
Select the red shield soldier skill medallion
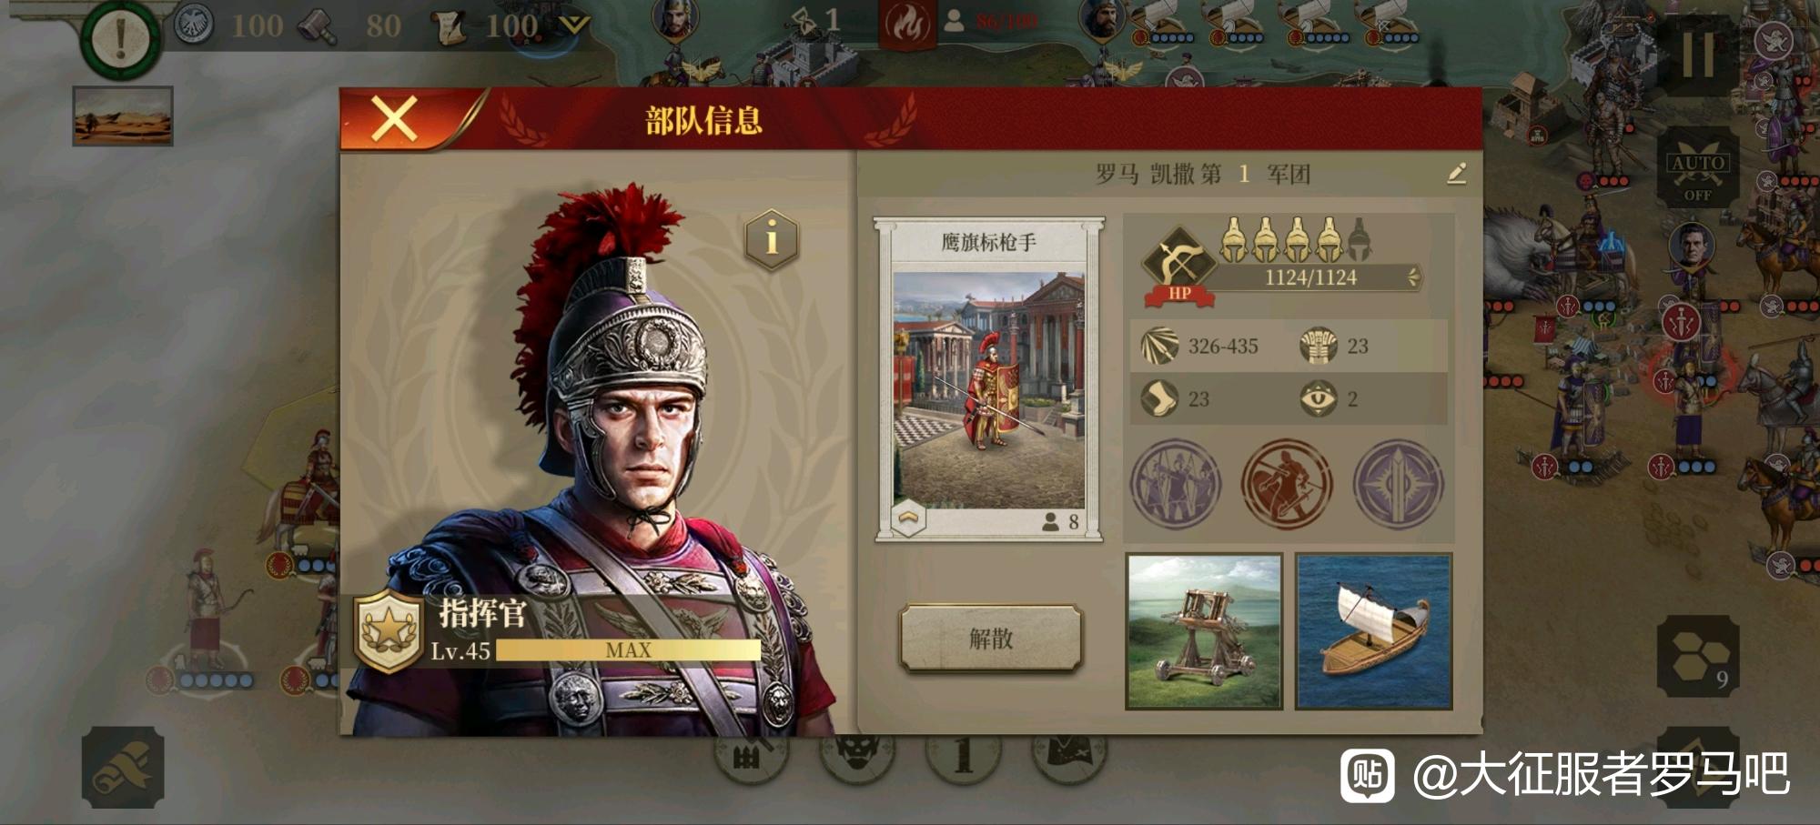tap(1287, 483)
